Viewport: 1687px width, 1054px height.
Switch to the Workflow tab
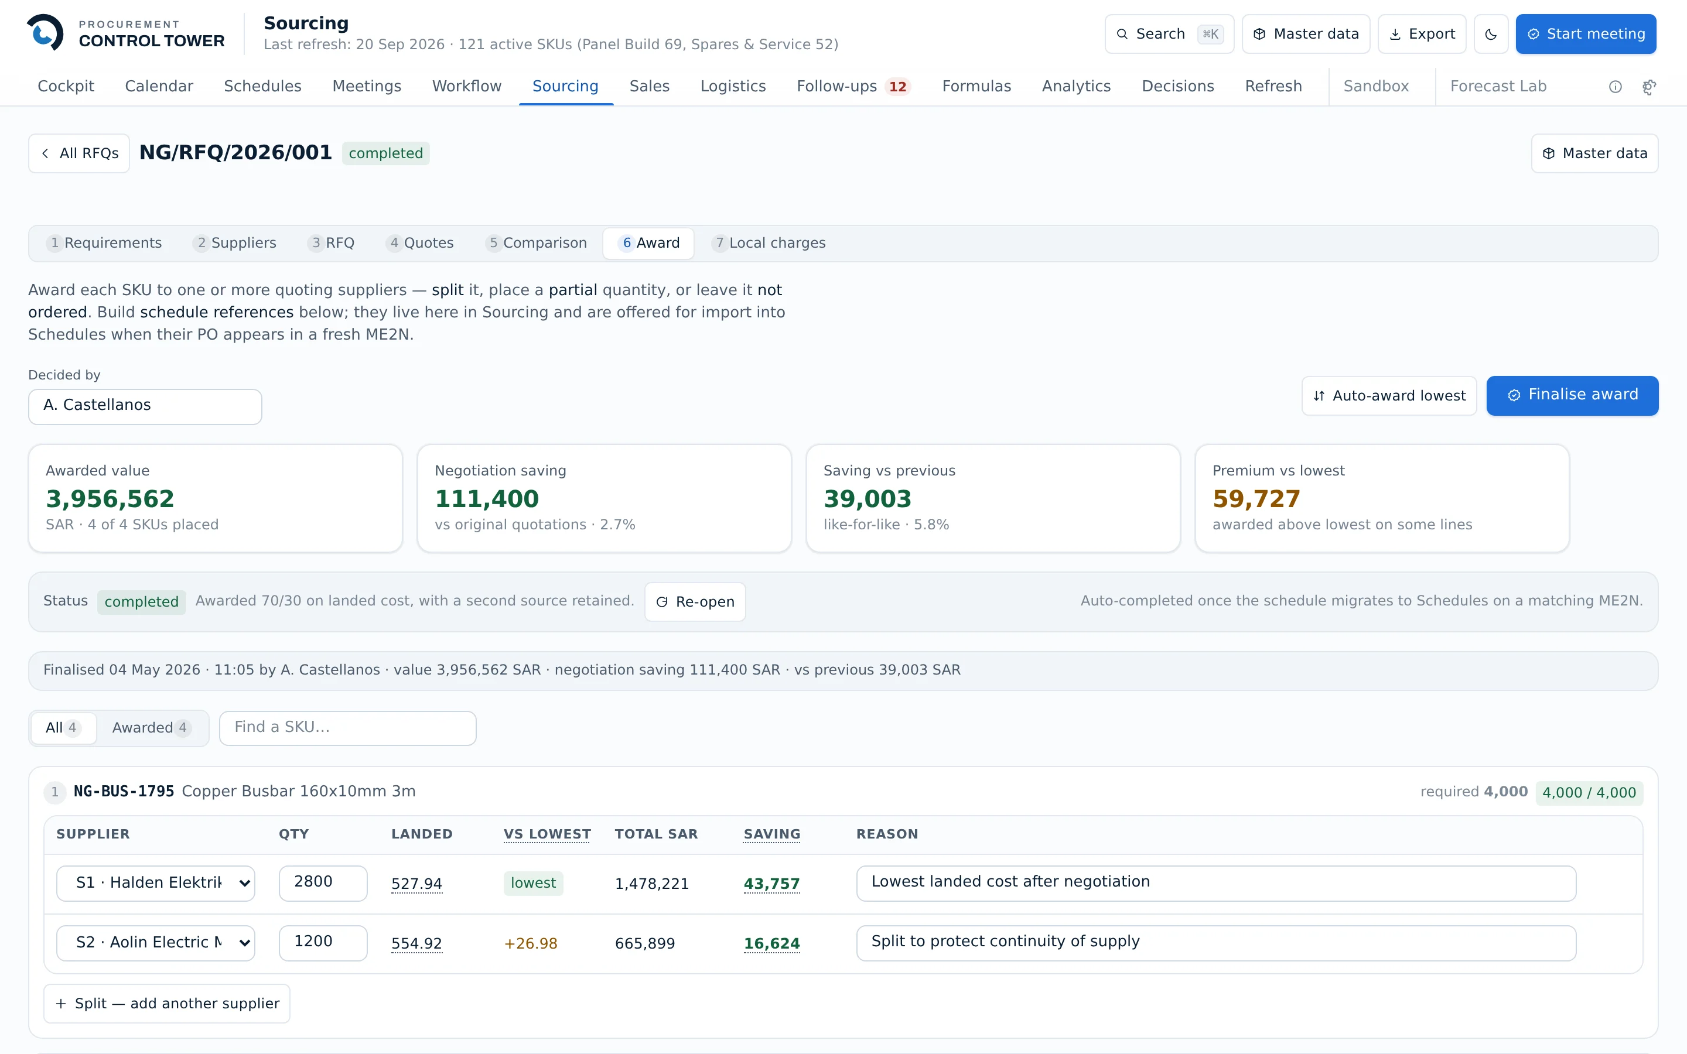pos(466,87)
